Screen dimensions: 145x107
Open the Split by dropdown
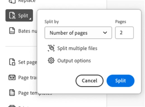point(78,33)
